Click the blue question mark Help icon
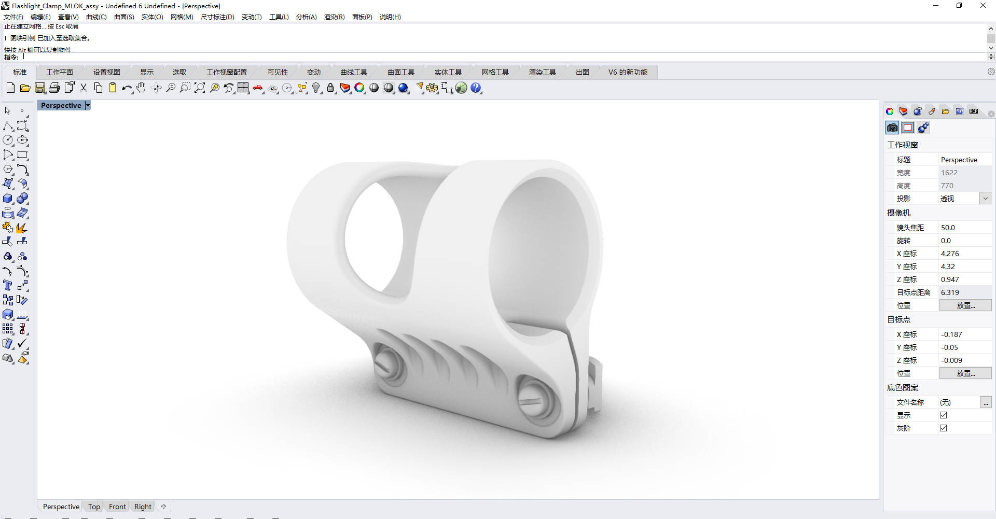This screenshot has height=519, width=996. click(x=476, y=88)
